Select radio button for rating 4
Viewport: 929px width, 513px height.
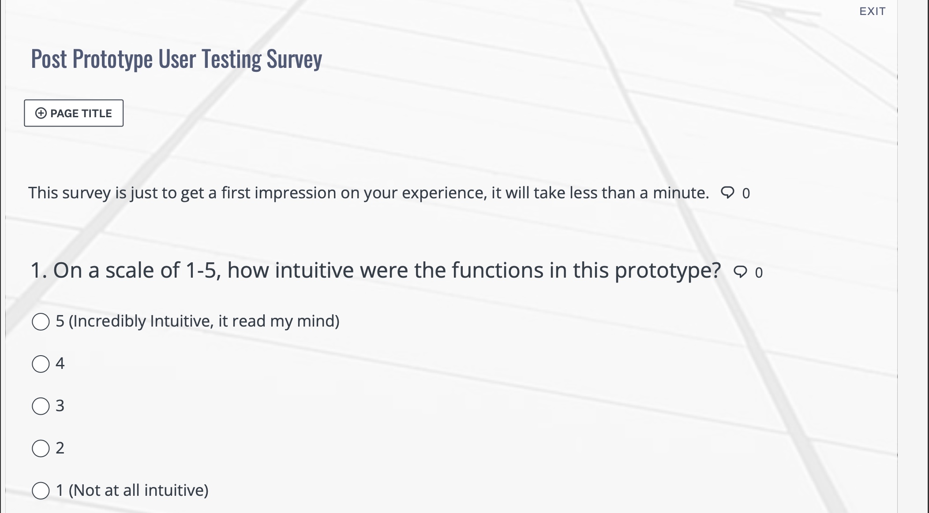(x=41, y=364)
